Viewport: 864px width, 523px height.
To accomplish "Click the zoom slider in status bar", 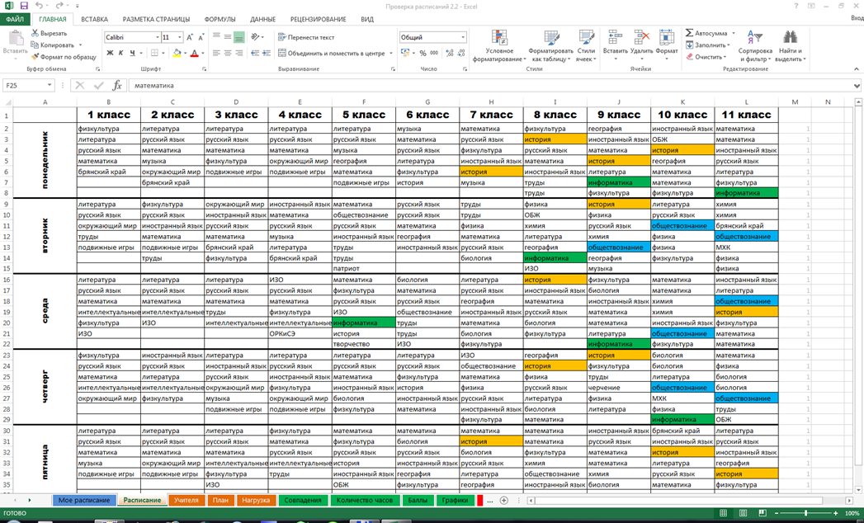I will tap(805, 513).
